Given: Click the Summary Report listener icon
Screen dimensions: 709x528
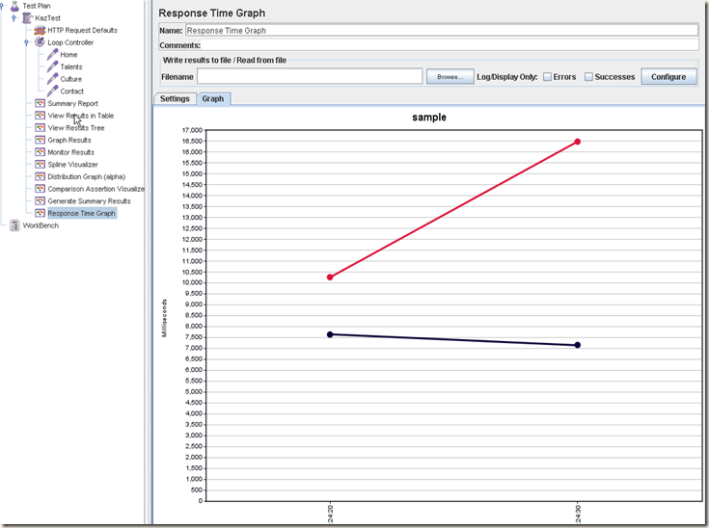Looking at the screenshot, I should pos(40,104).
